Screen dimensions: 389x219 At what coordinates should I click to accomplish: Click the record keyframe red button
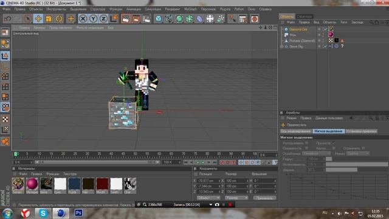(221, 162)
